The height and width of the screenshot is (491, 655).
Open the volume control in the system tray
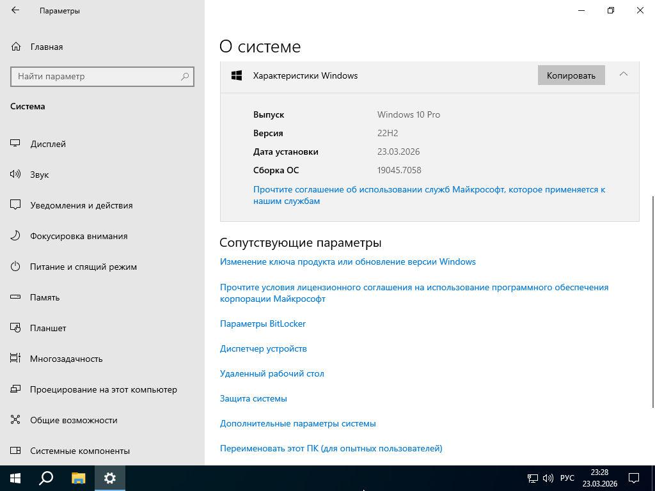point(548,478)
